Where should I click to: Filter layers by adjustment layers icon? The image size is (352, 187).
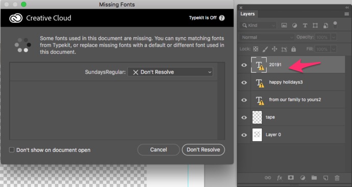coord(294,25)
